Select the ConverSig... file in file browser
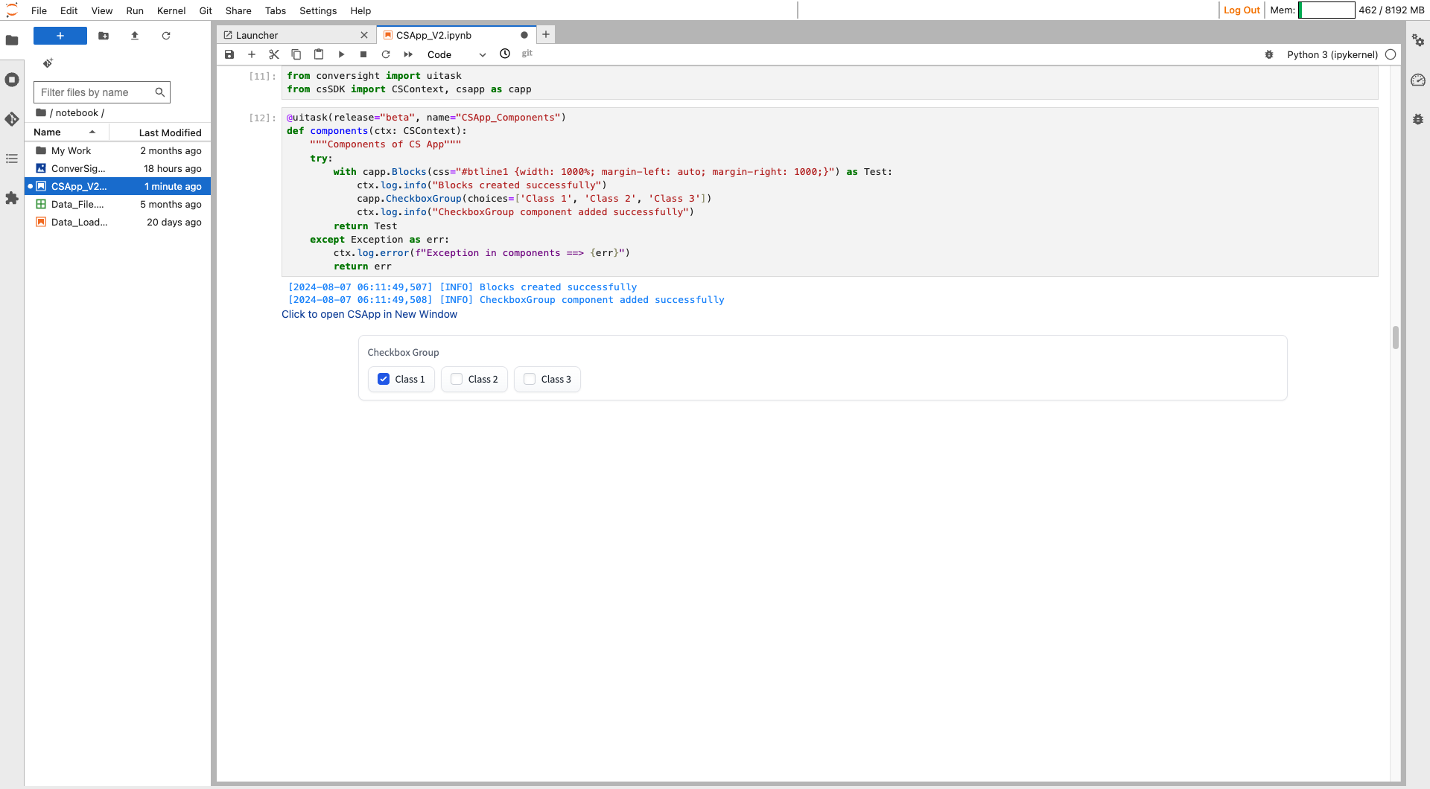 click(118, 168)
